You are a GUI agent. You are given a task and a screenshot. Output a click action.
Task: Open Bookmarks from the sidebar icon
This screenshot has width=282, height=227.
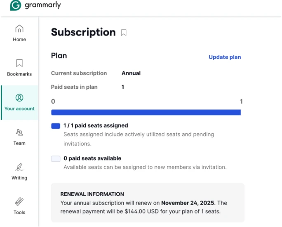[x=19, y=63]
